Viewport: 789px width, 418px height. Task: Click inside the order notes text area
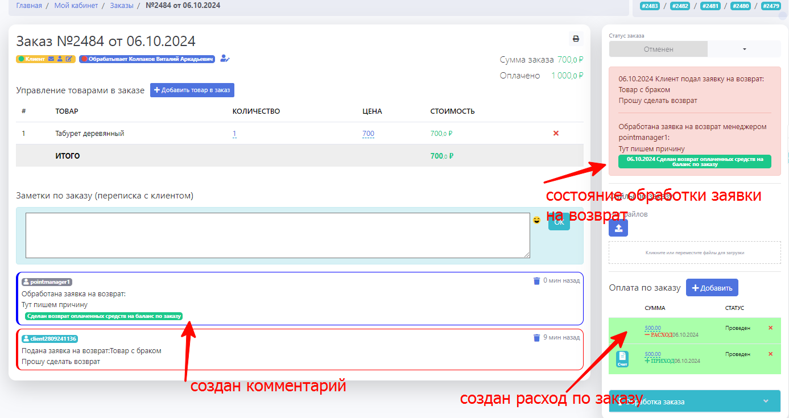278,235
